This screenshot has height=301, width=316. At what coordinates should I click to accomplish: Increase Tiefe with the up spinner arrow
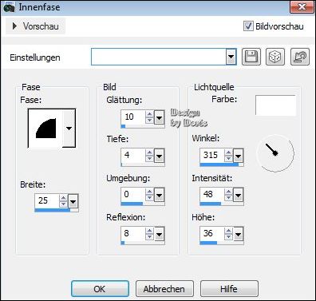pos(149,152)
